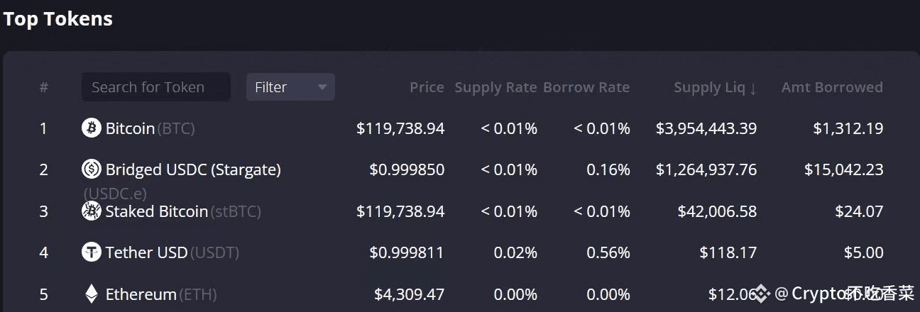Click the Bridged USDC token icon
Screen dimensions: 920x312
coord(92,169)
